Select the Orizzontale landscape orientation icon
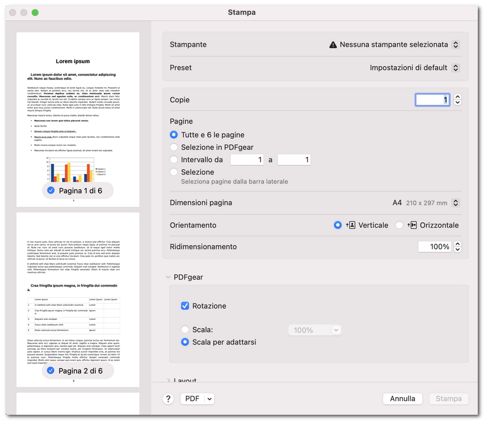This screenshot has width=484, height=421. point(413,225)
